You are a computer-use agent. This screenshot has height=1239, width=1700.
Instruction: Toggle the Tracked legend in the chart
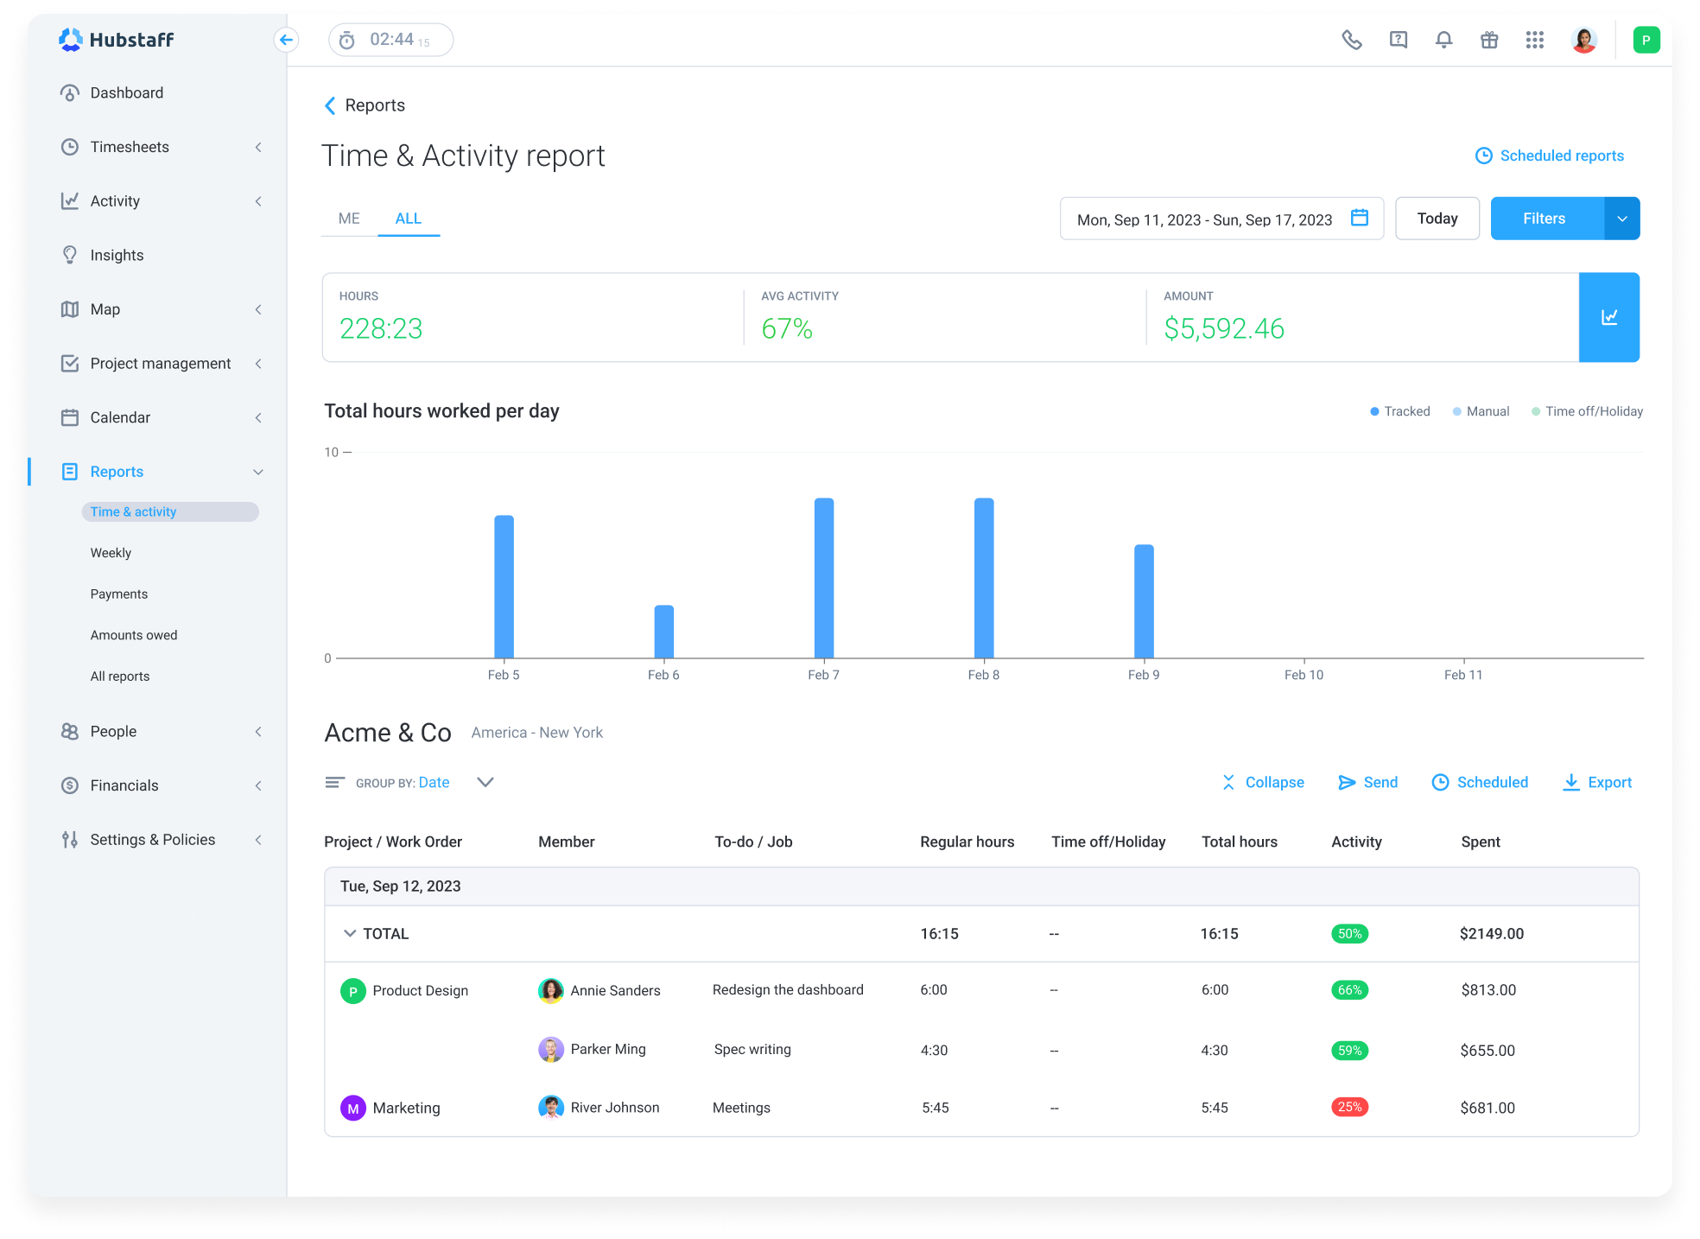(1399, 411)
